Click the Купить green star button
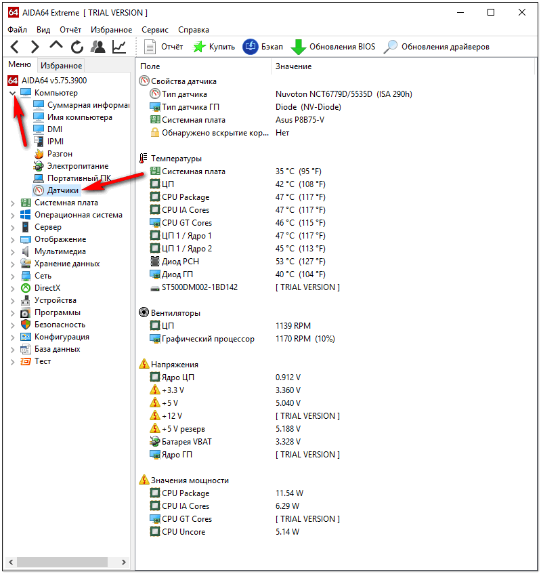This screenshot has height=574, width=541. [x=214, y=47]
